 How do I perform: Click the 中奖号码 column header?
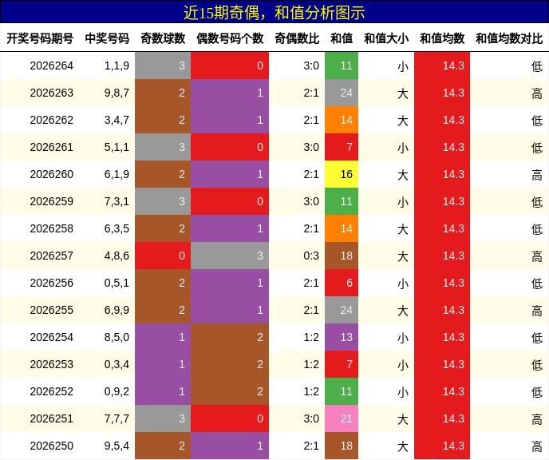(107, 38)
